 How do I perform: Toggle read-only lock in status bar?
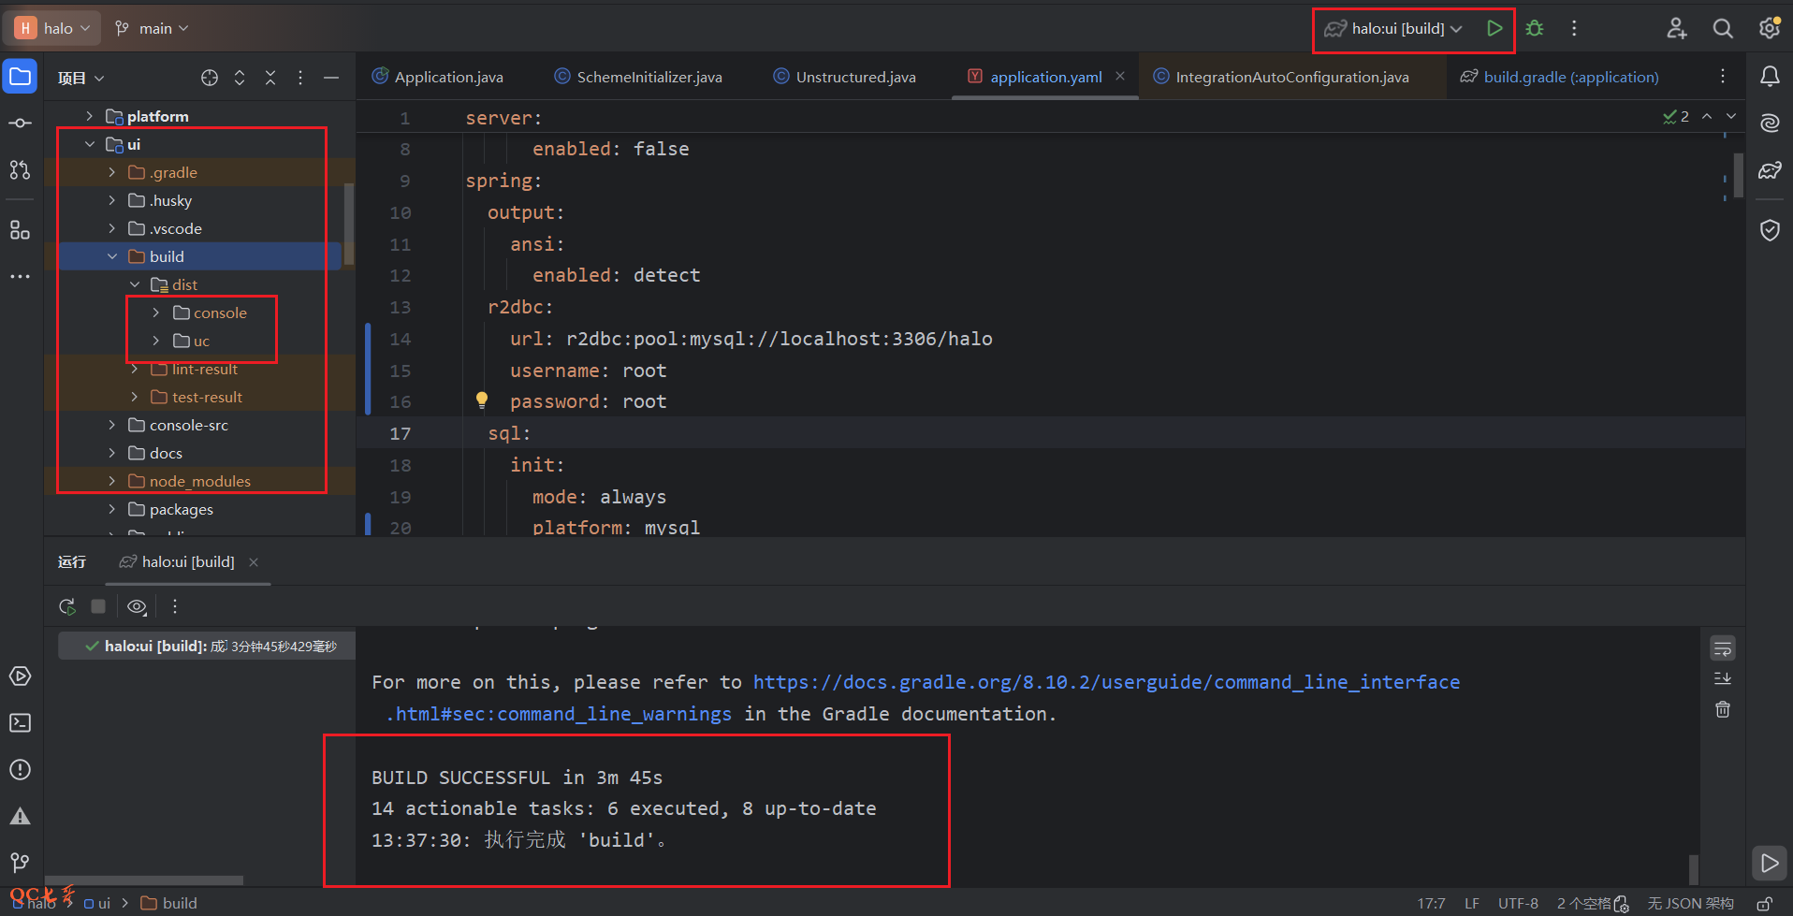tap(1764, 903)
